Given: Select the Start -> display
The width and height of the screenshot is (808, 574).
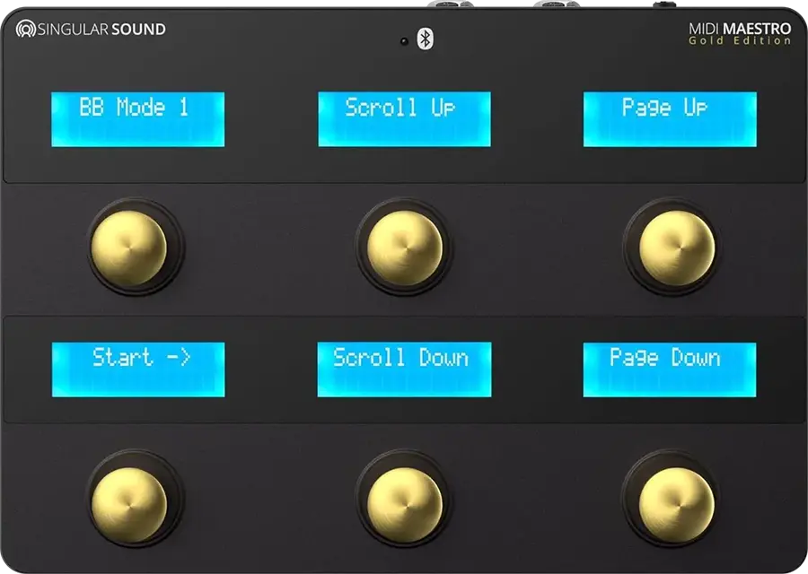Looking at the screenshot, I should point(138,370).
